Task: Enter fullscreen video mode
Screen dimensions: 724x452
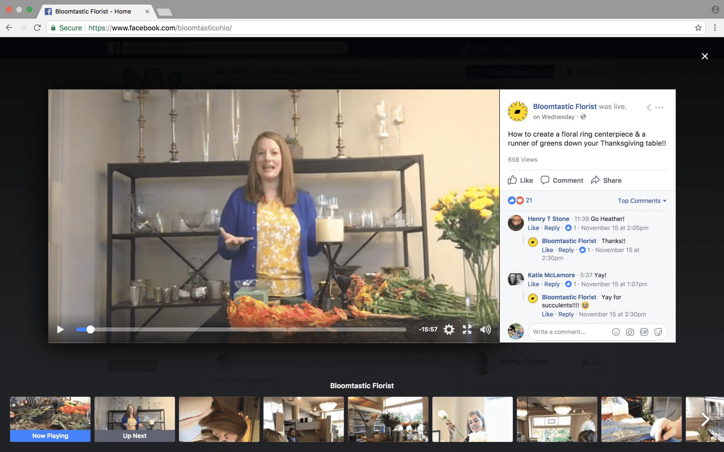Action: (x=467, y=330)
